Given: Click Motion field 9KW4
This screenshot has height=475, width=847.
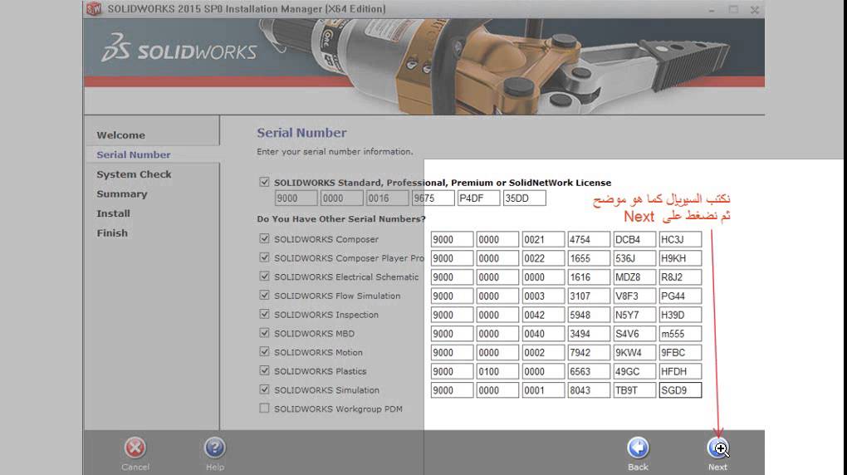Looking at the screenshot, I should [x=634, y=353].
